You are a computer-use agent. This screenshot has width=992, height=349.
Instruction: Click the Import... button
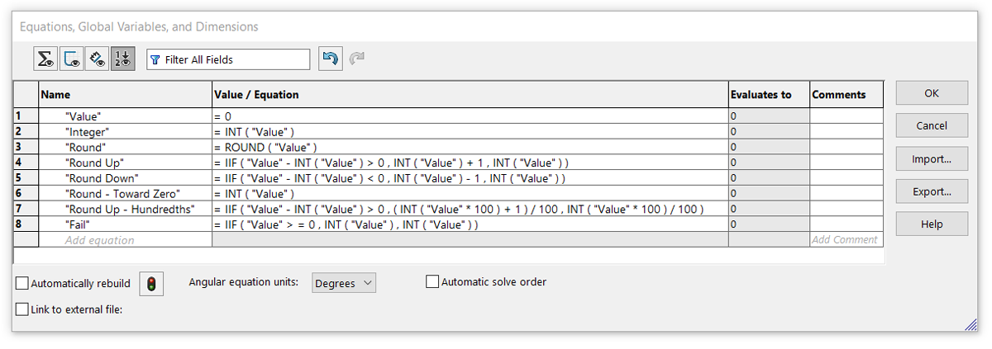point(932,159)
